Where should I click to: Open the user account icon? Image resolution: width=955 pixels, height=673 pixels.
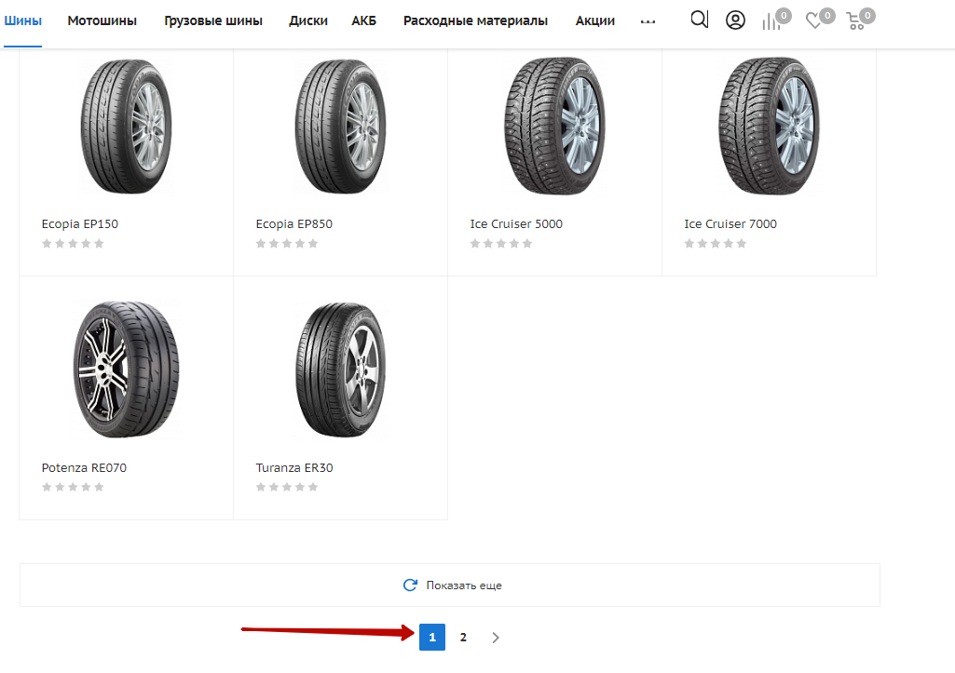pos(735,20)
